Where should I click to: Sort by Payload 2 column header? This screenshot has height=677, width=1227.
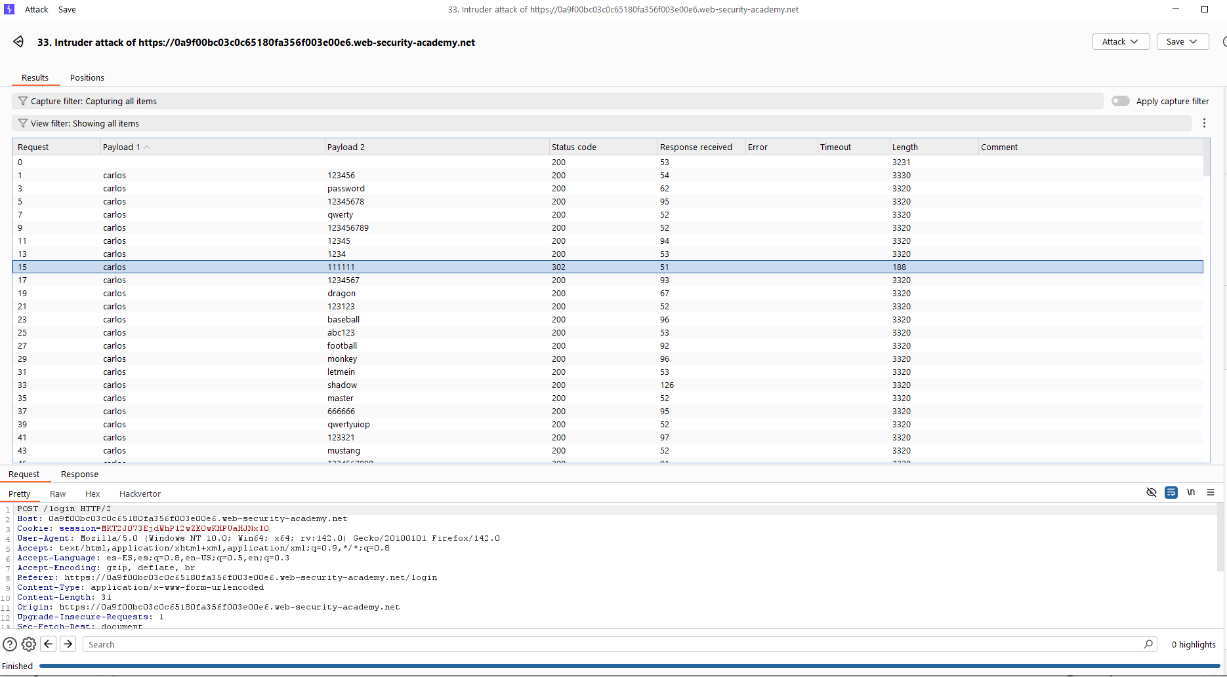(437, 147)
